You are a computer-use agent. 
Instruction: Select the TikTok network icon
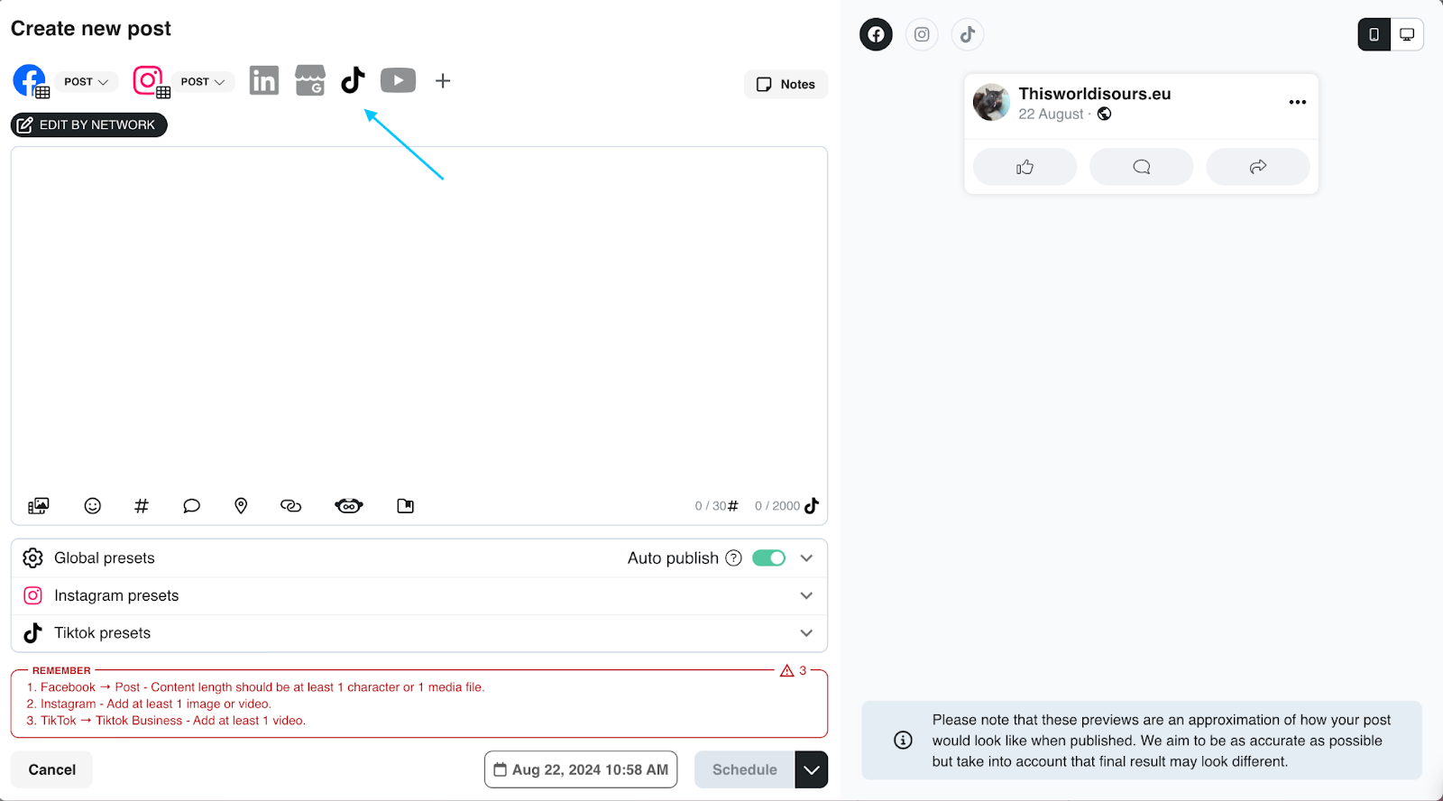353,80
